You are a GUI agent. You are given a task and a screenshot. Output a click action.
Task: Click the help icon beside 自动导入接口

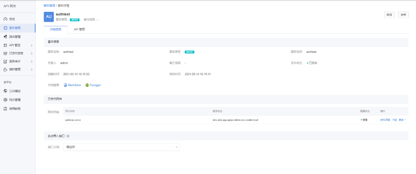point(68,136)
